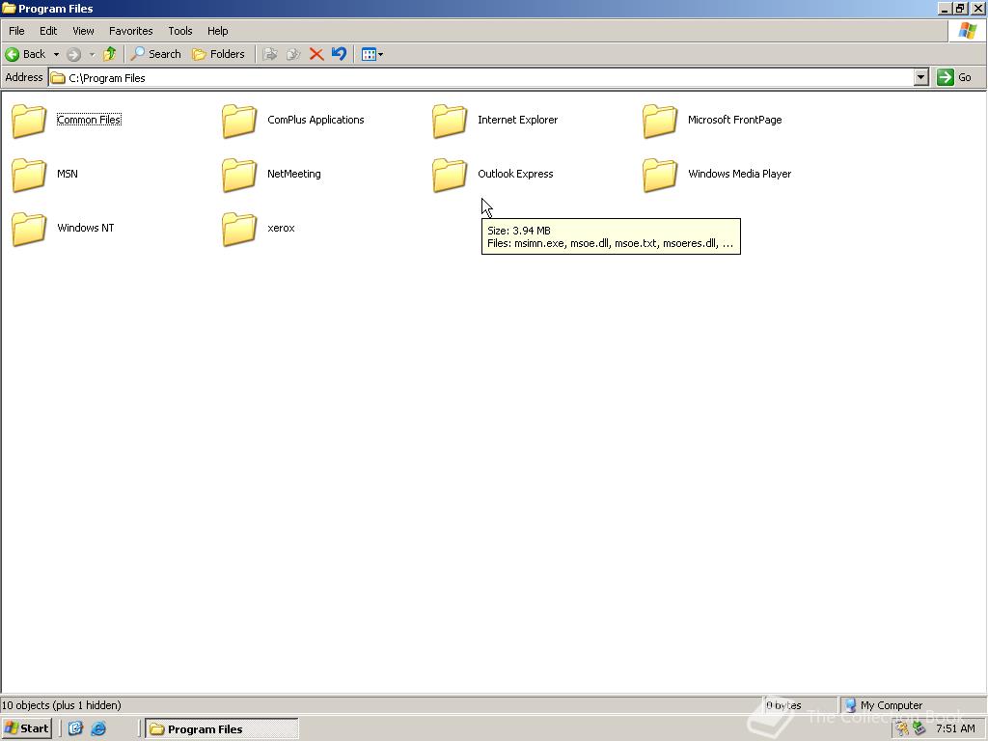
Task: Click the second system tray icon
Action: tap(919, 728)
